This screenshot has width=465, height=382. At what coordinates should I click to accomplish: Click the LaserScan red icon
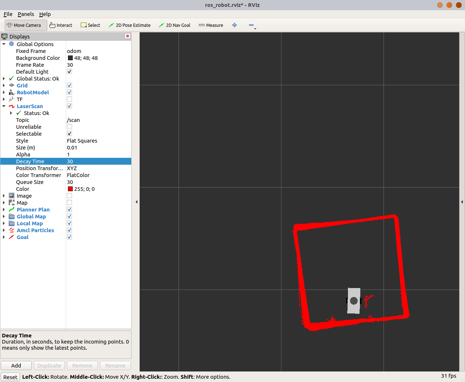coord(12,106)
